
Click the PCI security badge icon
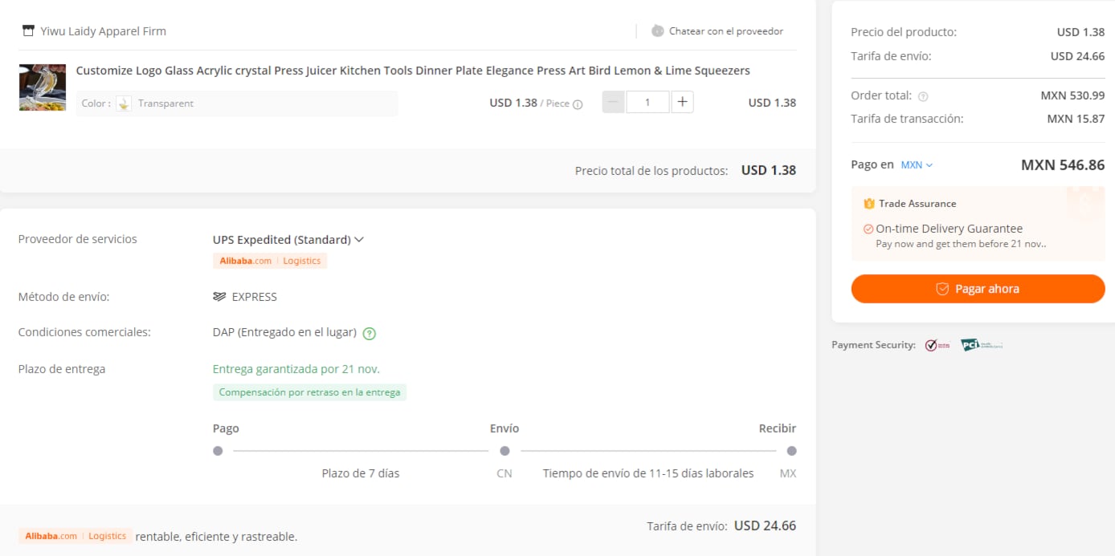tap(982, 345)
